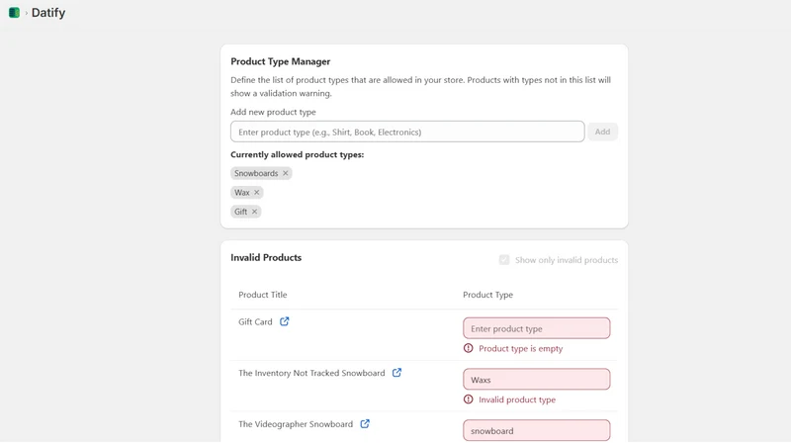Click the Invalid product type message
This screenshot has width=791, height=445.
pyautogui.click(x=517, y=400)
